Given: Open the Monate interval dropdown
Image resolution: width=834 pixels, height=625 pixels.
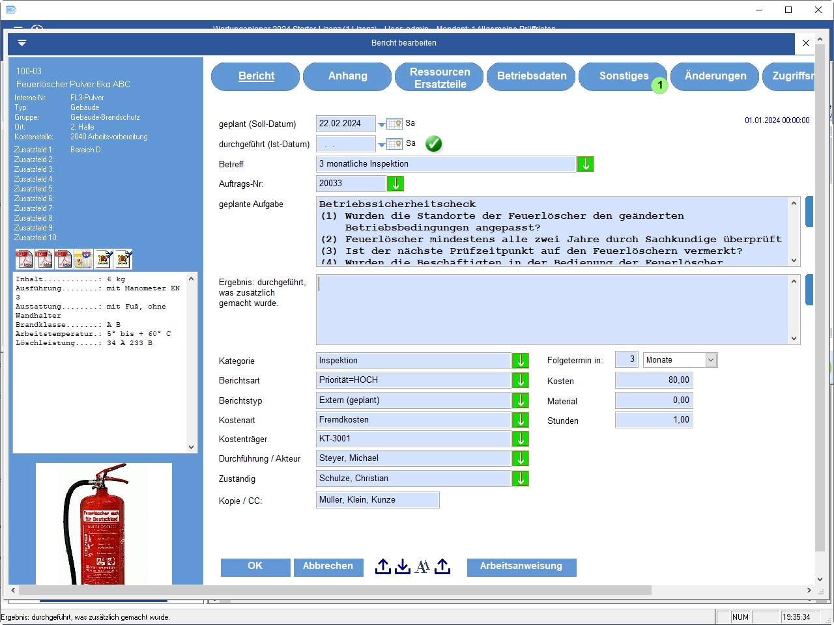Looking at the screenshot, I should (x=711, y=360).
